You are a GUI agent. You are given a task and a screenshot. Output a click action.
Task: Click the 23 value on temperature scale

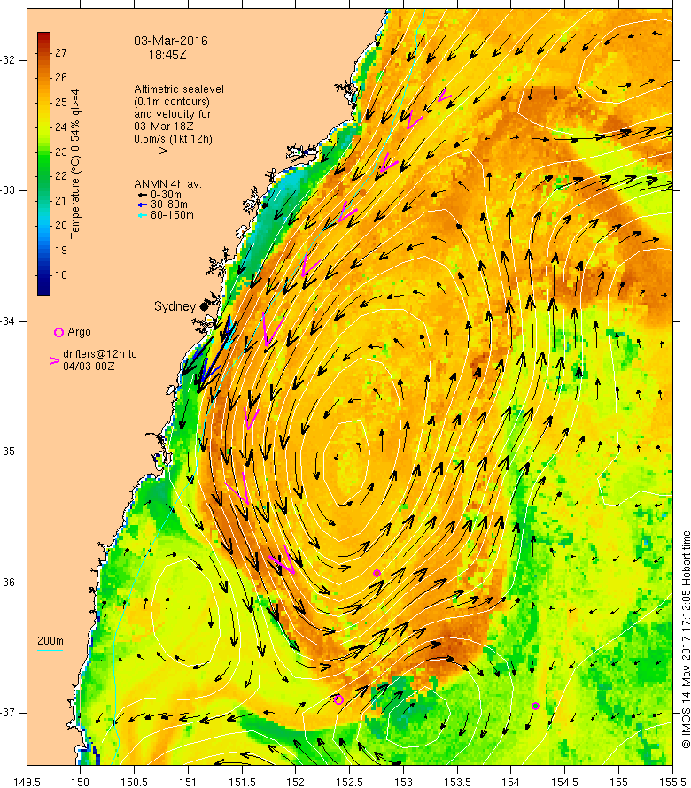[x=61, y=151]
